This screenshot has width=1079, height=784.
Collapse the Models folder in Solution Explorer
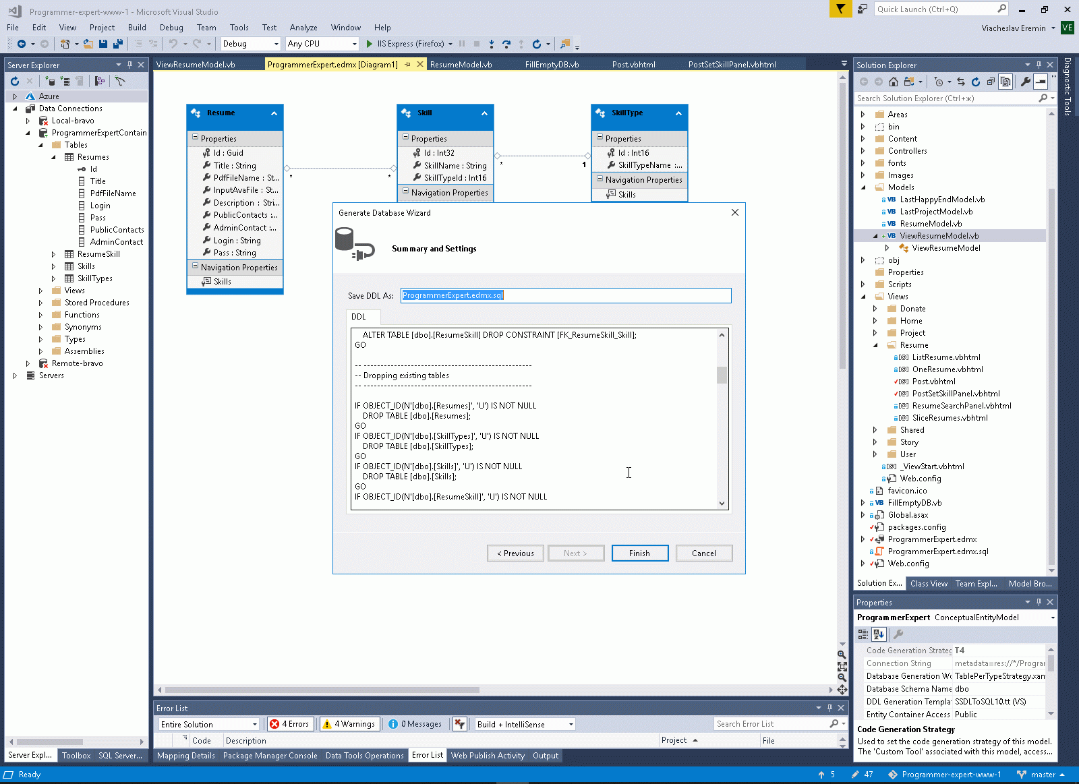(x=863, y=187)
